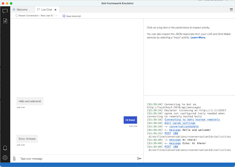Switch to the Welcome tab
The width and height of the screenshot is (235, 167).
click(22, 10)
